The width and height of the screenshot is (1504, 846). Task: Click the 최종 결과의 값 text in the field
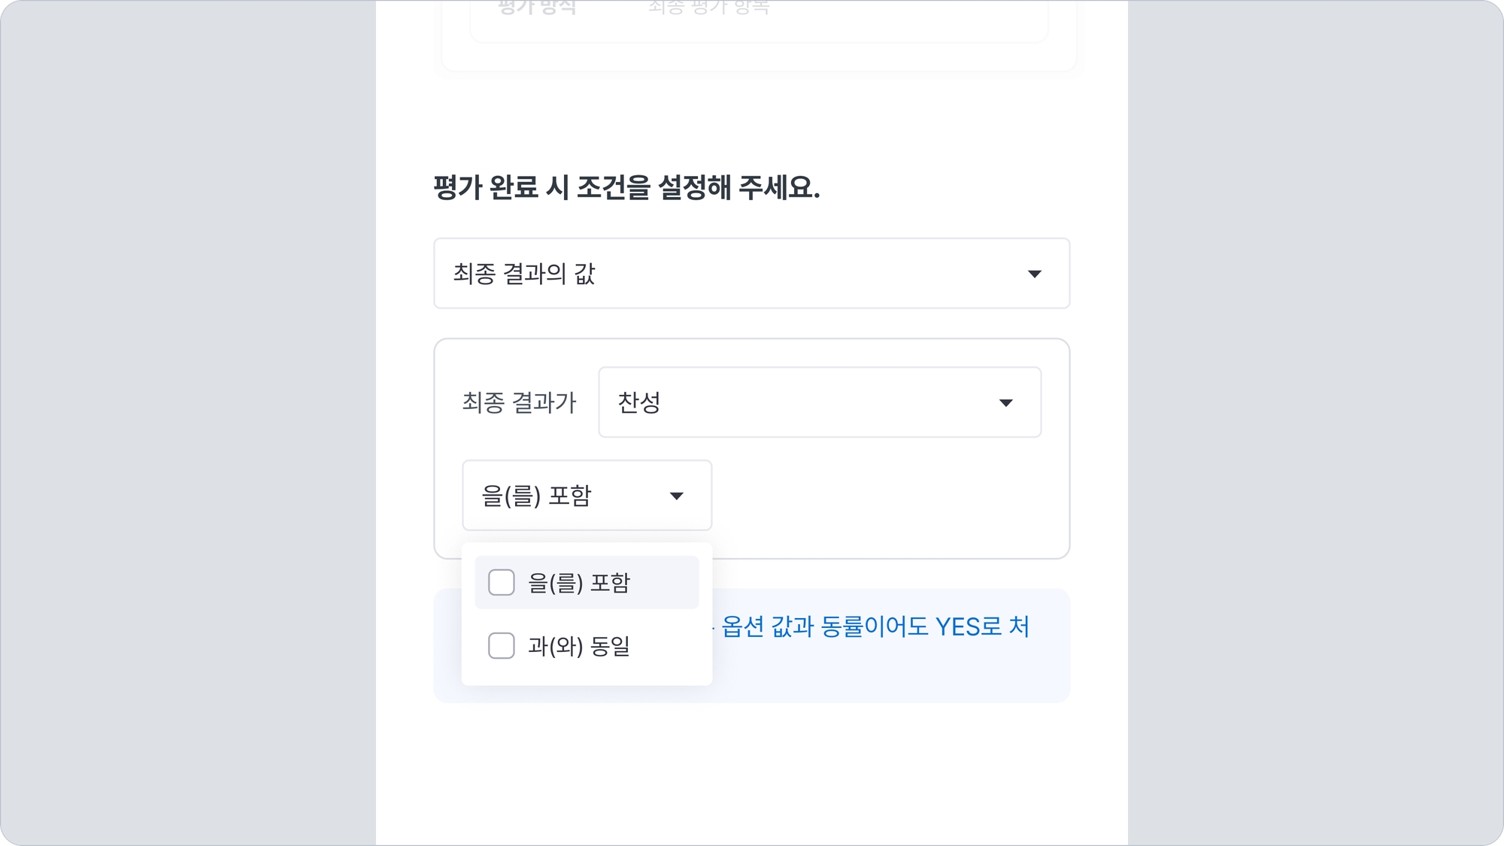[524, 274]
